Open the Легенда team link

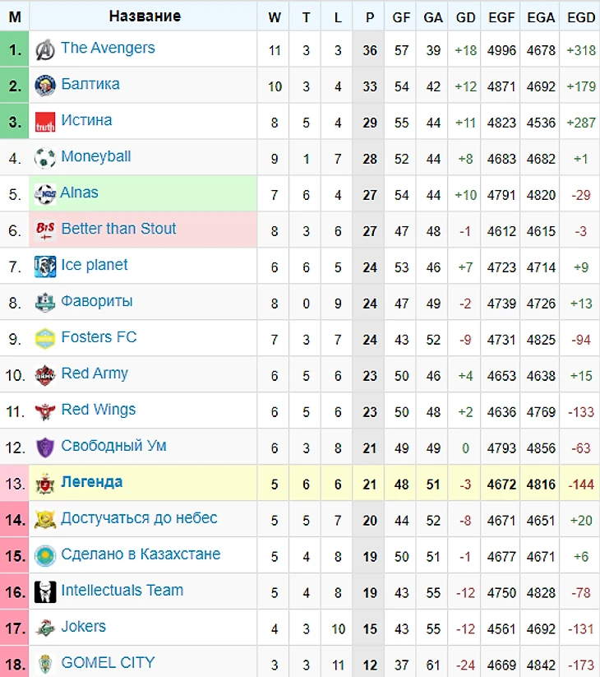[x=91, y=481]
